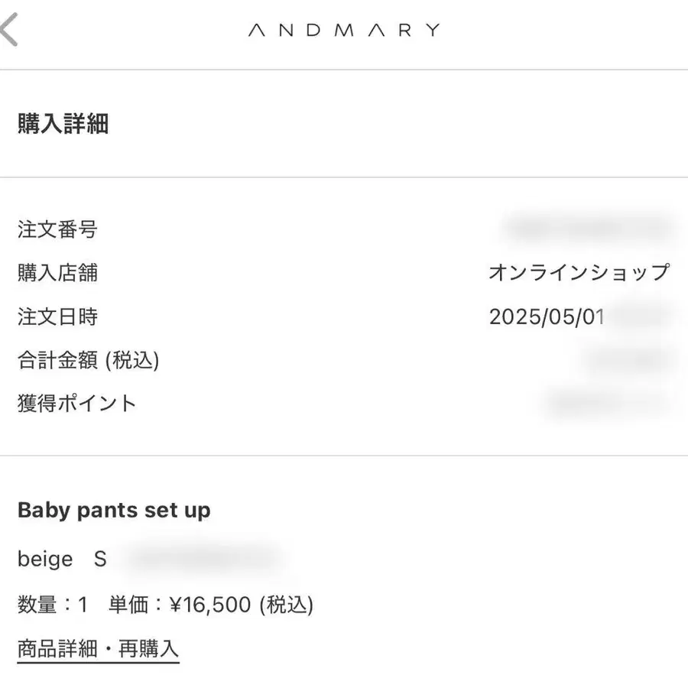Tap the blurred order number value
688x688 pixels.
(x=587, y=229)
